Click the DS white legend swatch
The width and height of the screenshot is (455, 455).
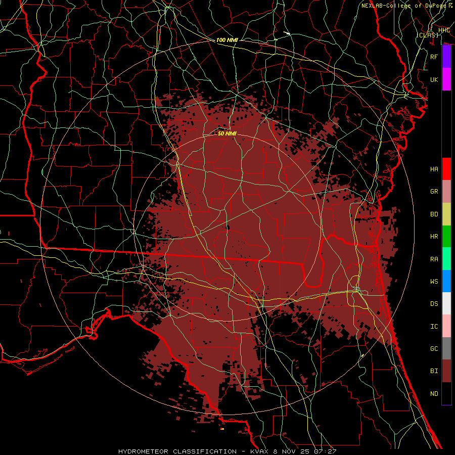446,303
